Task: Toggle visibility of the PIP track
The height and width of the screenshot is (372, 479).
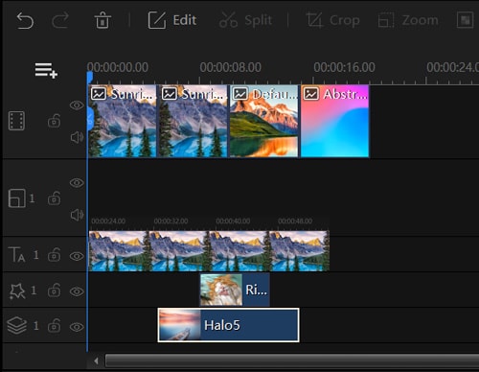Action: click(x=77, y=182)
